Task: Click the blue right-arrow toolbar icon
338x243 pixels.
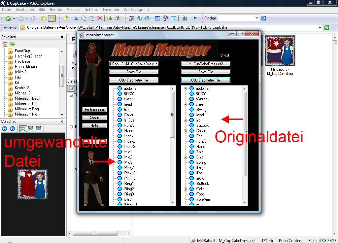Action: (x=147, y=18)
